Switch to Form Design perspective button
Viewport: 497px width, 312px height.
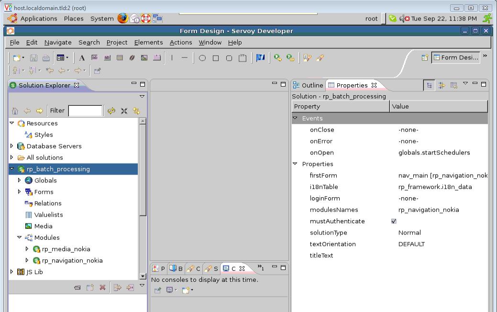(x=456, y=57)
